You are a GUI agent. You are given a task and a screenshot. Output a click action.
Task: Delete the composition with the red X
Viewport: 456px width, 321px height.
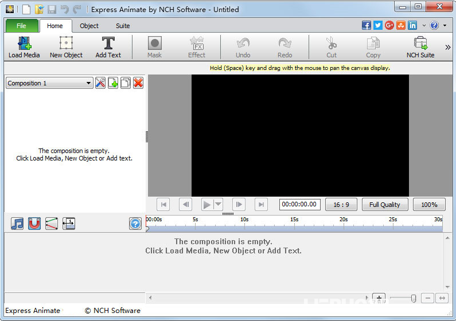(138, 83)
